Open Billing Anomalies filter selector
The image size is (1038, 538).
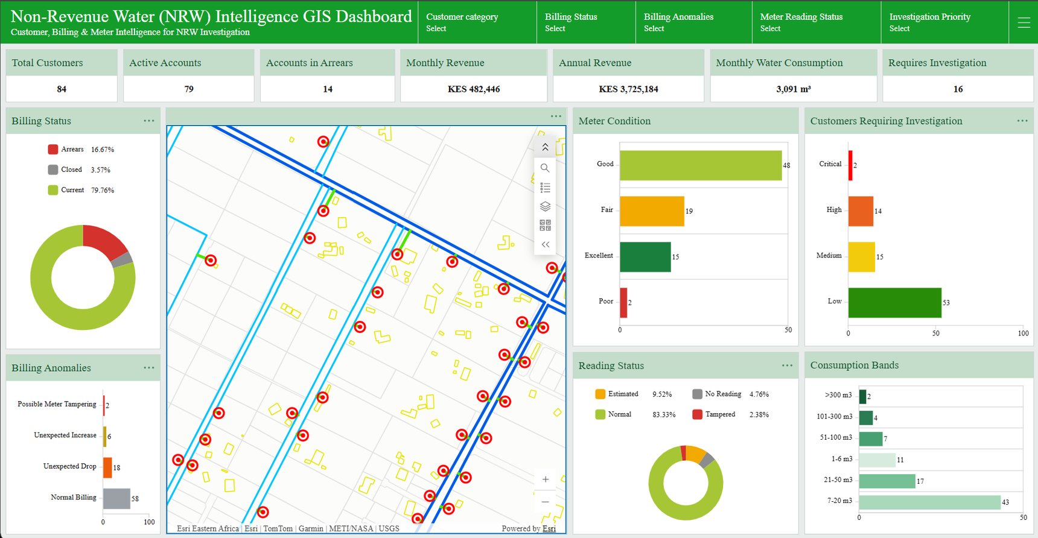pos(694,22)
